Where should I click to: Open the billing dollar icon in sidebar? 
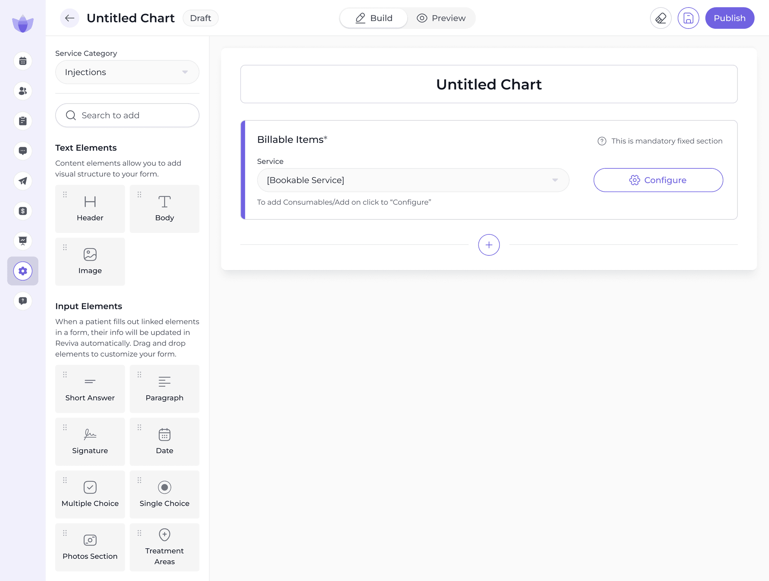pyautogui.click(x=23, y=211)
